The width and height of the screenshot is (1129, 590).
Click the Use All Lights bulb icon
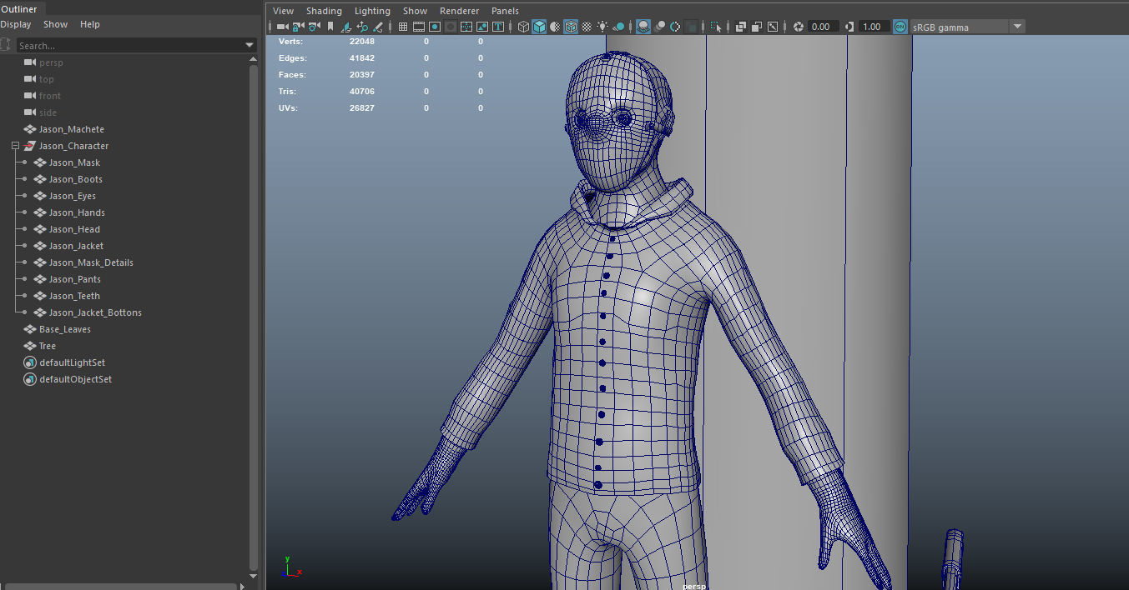click(602, 27)
